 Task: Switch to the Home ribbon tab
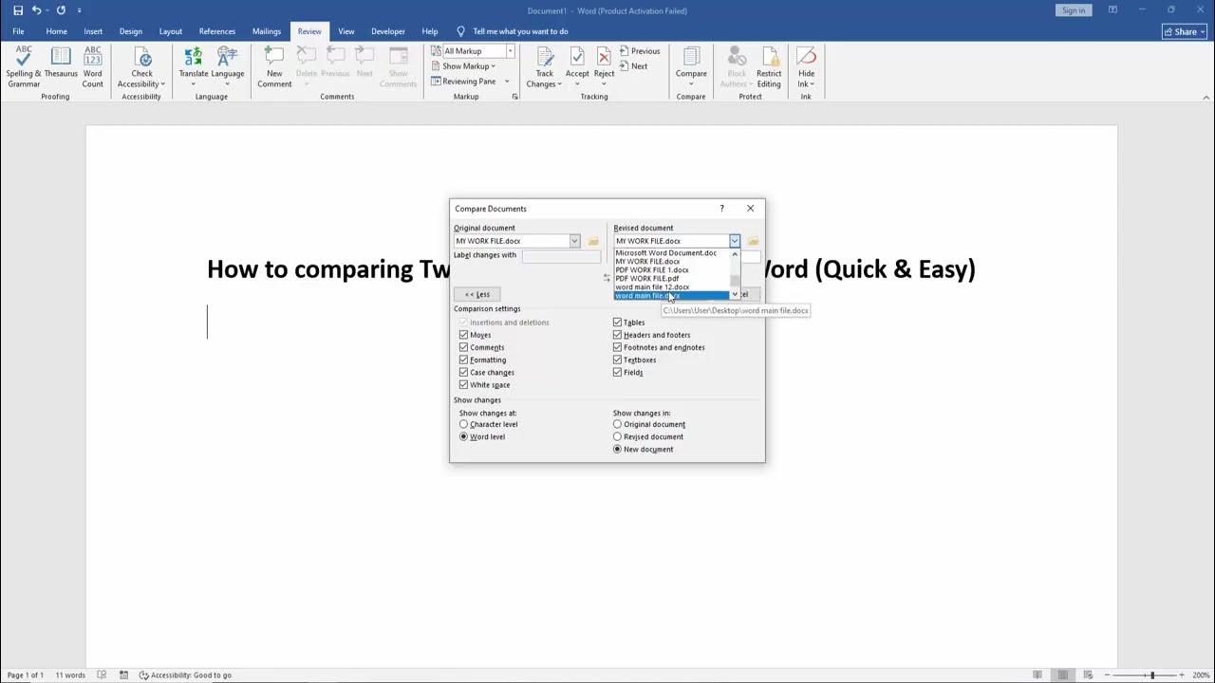tap(56, 30)
